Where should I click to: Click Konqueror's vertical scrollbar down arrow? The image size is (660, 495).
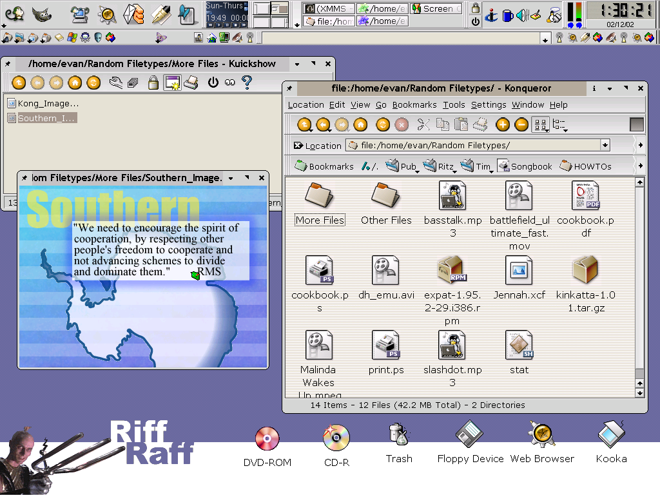click(640, 393)
